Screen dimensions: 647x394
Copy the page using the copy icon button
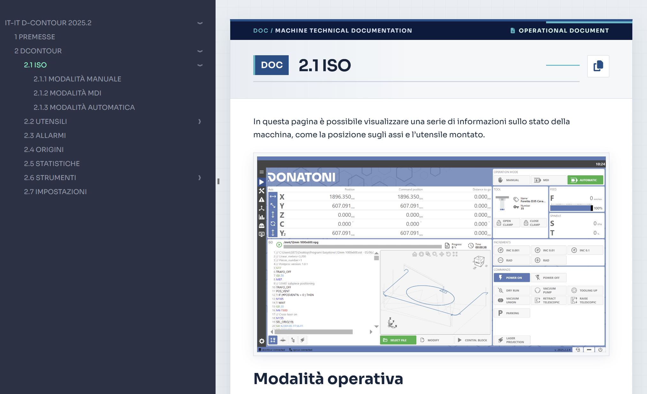(598, 66)
